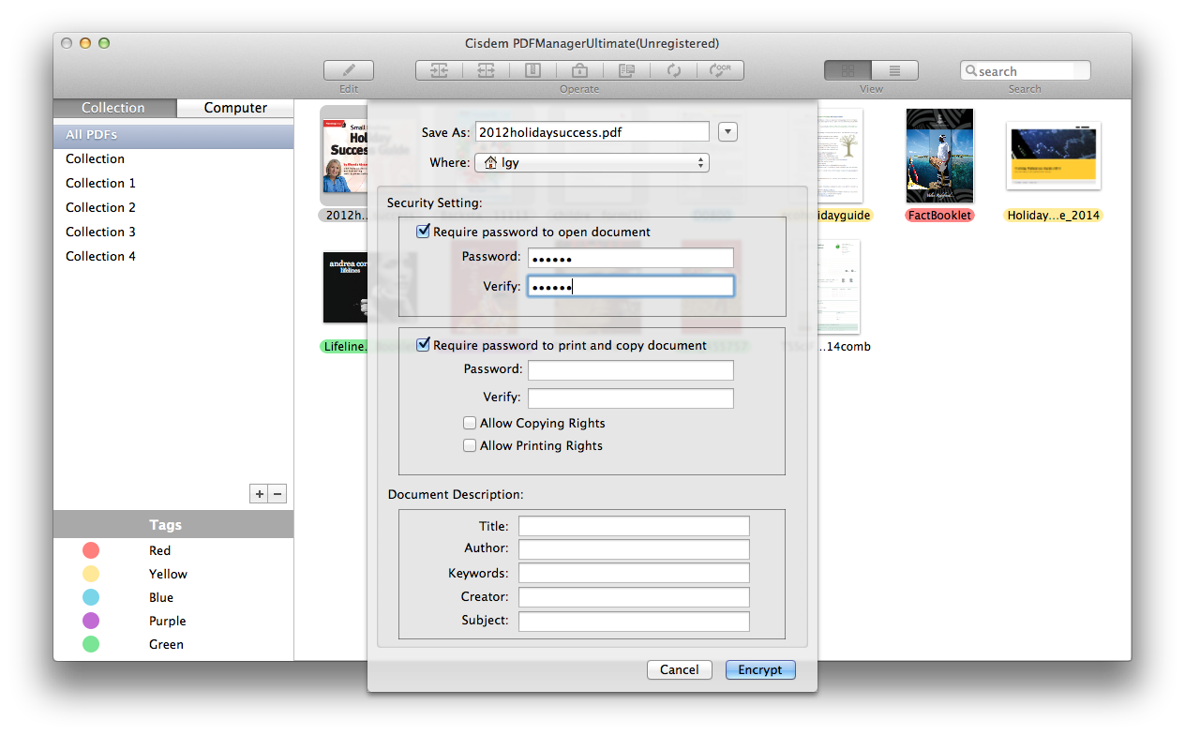
Task: Click the Extract pages toolbar icon
Action: (x=626, y=70)
